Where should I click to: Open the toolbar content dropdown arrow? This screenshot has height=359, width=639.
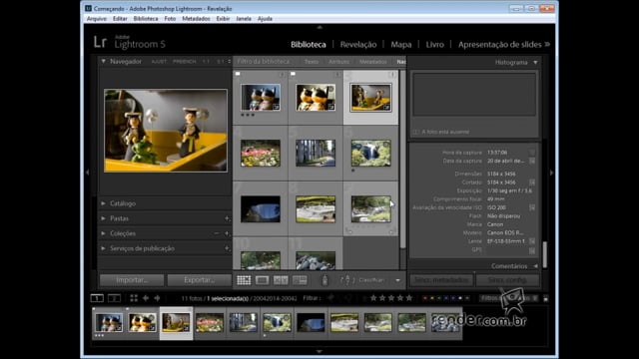(397, 280)
